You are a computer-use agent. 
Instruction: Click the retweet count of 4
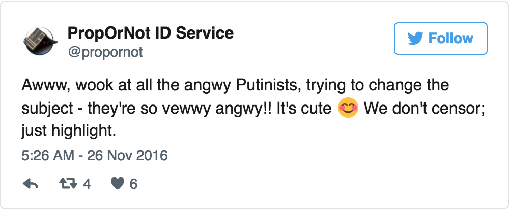click(87, 184)
